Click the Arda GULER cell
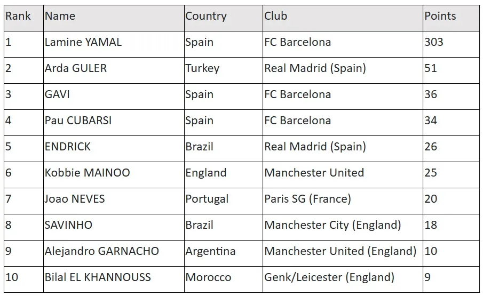This screenshot has height=296, width=483. (76, 68)
